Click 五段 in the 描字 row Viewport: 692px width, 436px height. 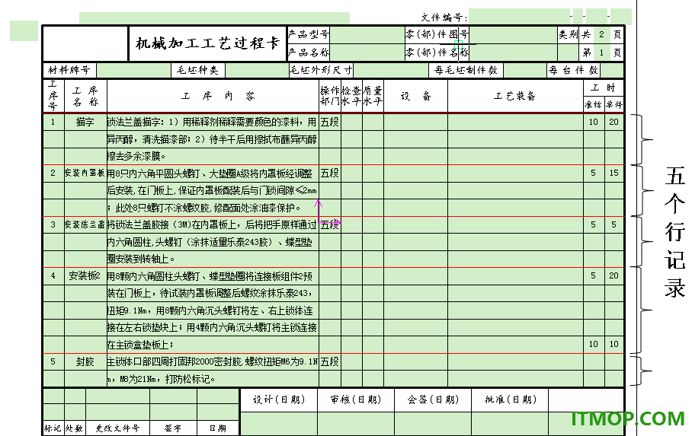330,122
